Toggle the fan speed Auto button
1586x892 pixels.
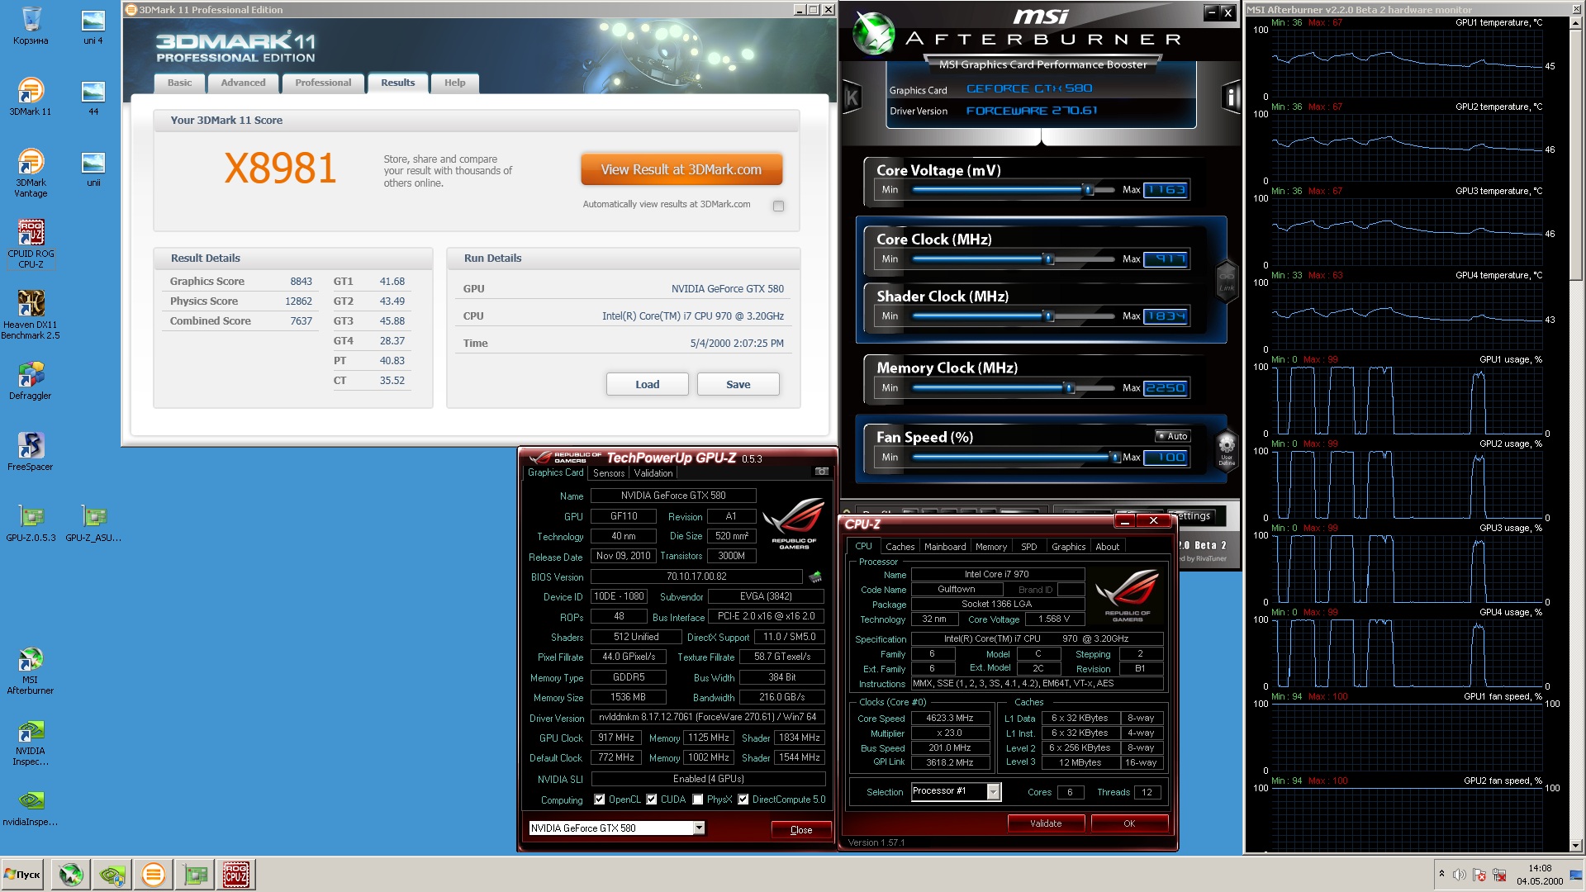[x=1172, y=436]
